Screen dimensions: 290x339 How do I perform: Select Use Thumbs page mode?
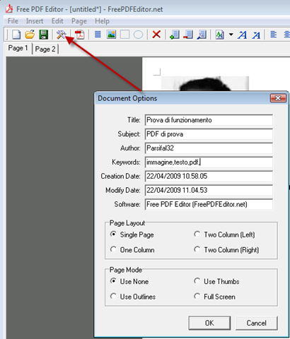[x=216, y=281]
